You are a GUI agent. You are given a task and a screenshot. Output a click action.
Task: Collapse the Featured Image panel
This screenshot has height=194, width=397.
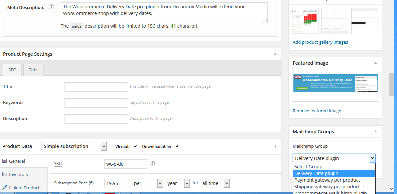[x=376, y=63]
